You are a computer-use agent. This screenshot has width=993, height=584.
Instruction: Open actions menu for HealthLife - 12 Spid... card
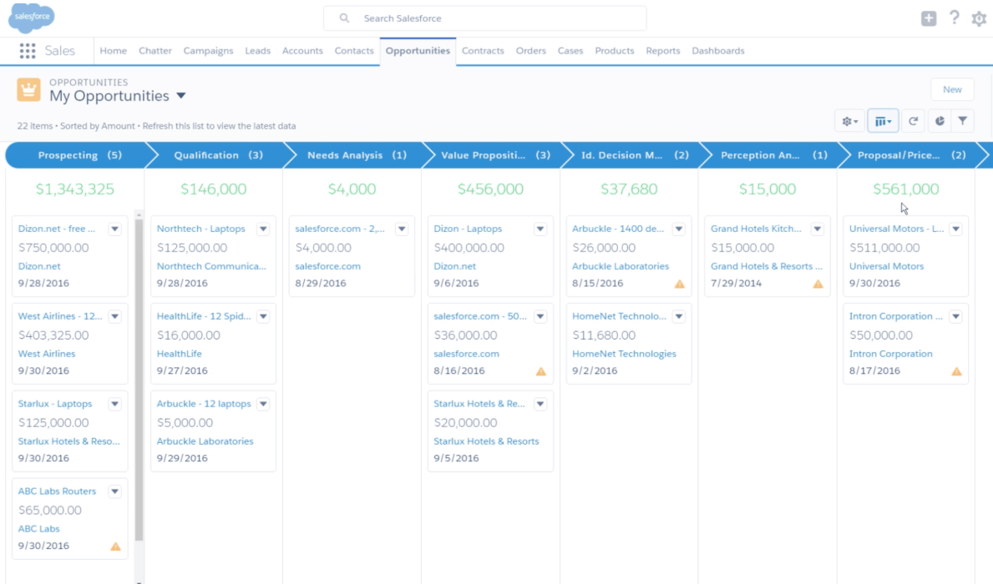[x=263, y=316]
